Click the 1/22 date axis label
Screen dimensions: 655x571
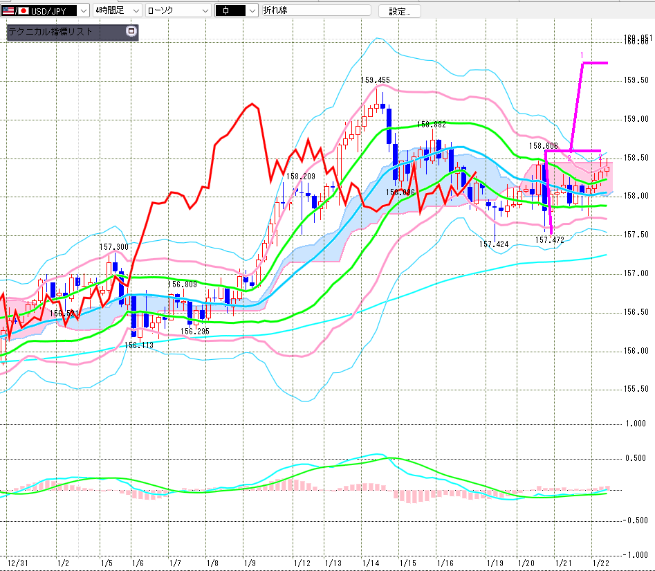[x=602, y=564]
